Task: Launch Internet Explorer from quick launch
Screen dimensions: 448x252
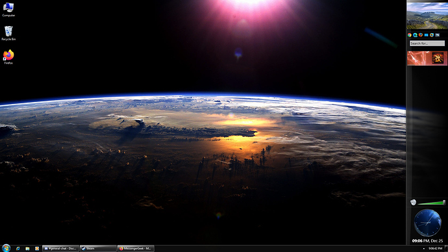Action: click(18, 249)
